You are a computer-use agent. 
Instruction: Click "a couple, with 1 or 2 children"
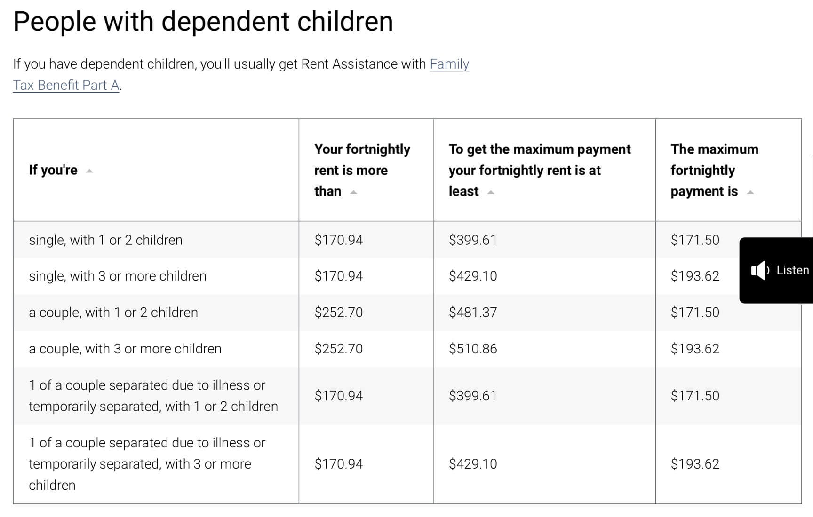point(113,313)
